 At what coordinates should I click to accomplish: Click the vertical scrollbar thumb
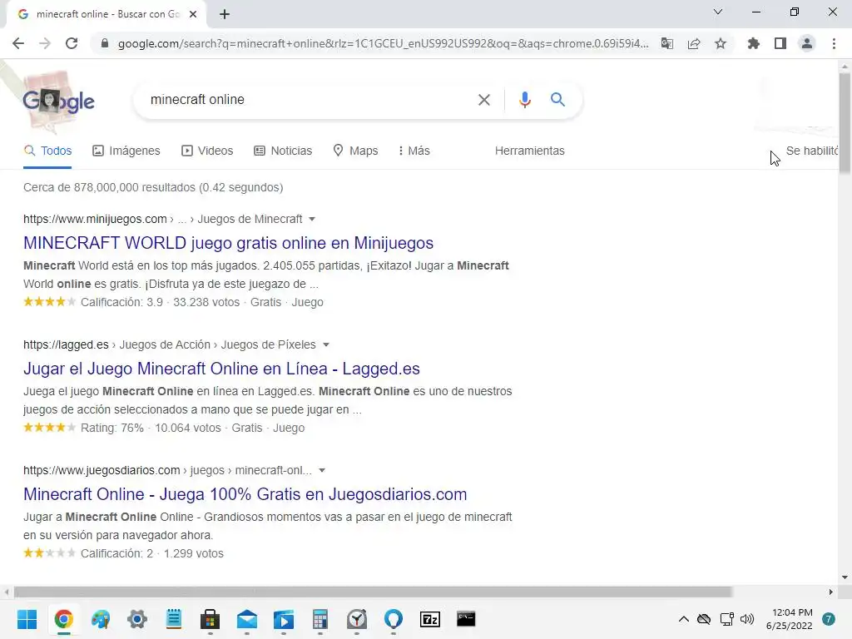(x=845, y=124)
